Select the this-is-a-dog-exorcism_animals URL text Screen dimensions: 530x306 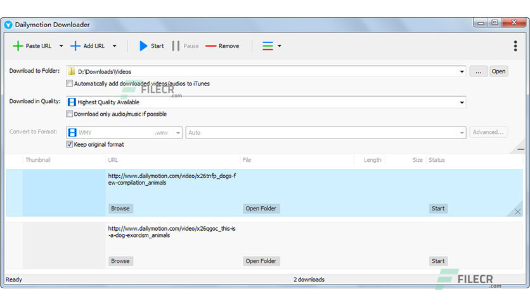click(x=172, y=232)
